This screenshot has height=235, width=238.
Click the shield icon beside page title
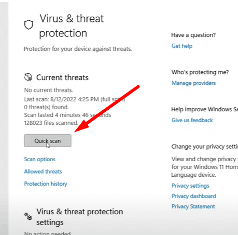(29, 24)
